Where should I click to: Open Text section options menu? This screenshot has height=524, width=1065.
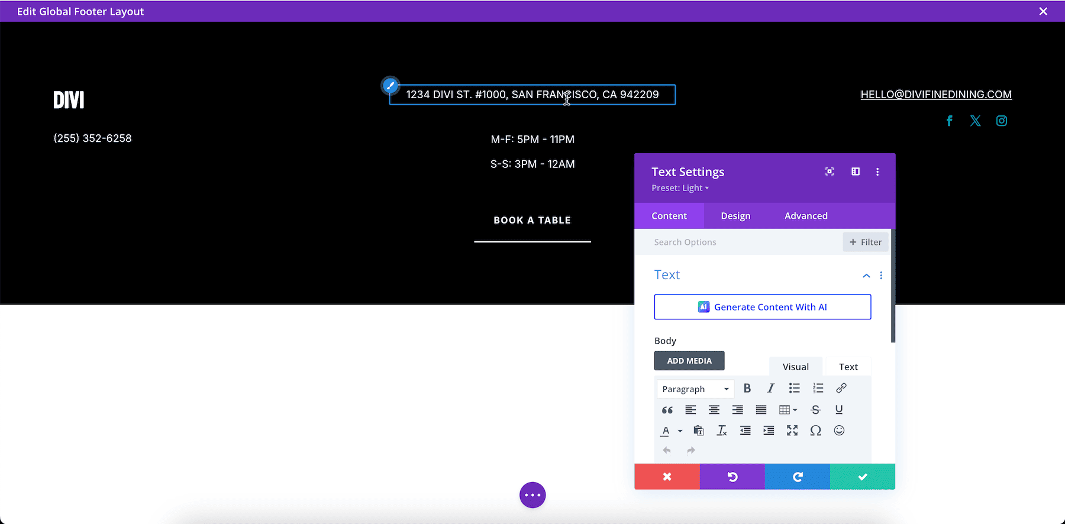click(881, 276)
